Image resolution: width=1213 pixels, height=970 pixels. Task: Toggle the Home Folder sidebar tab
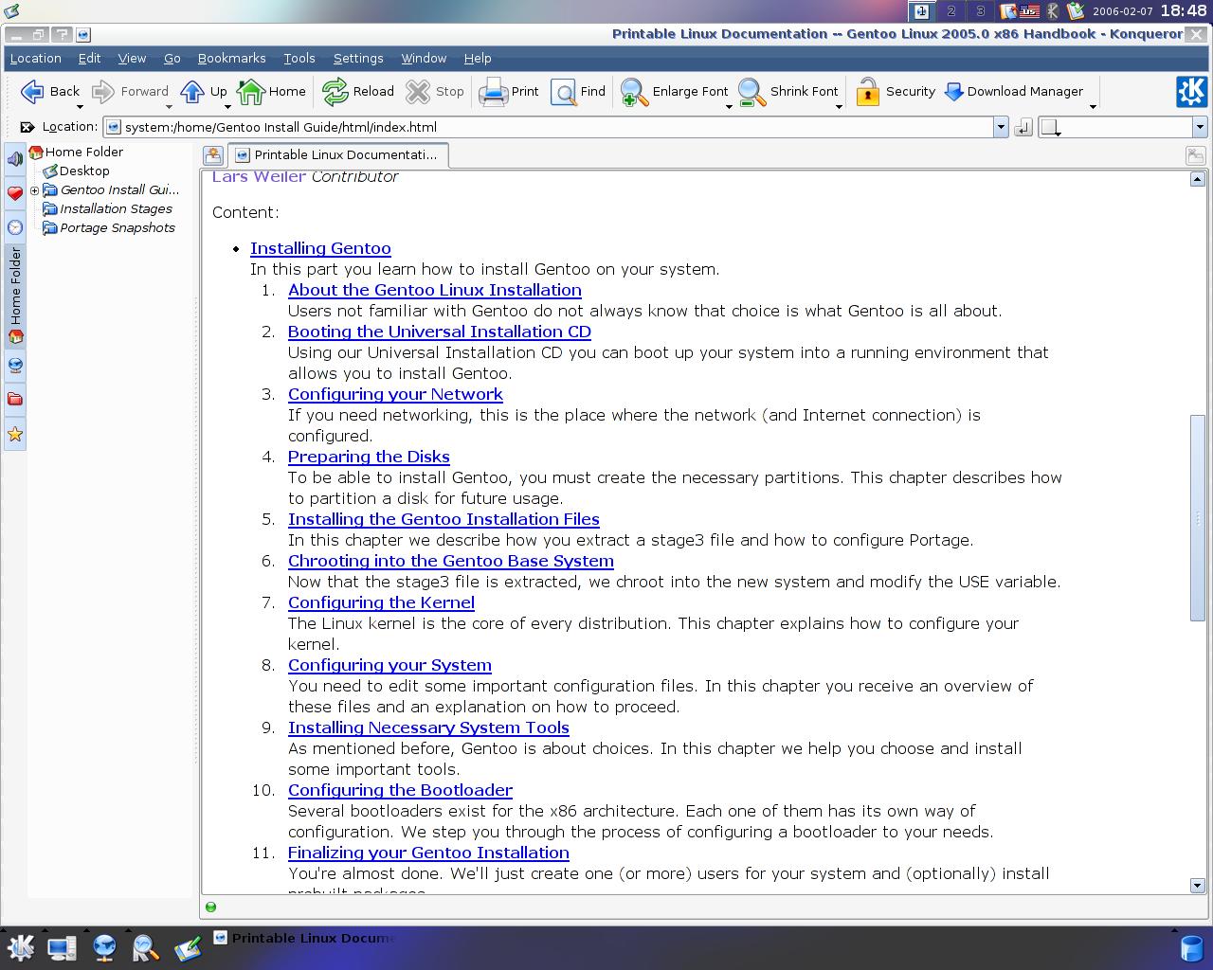point(15,297)
